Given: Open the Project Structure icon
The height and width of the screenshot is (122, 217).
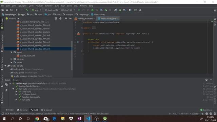Looking at the screenshot, I should coord(130,10).
